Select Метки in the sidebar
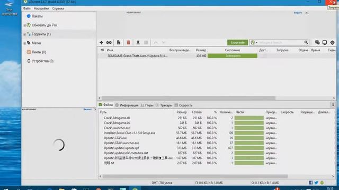 tap(37, 43)
